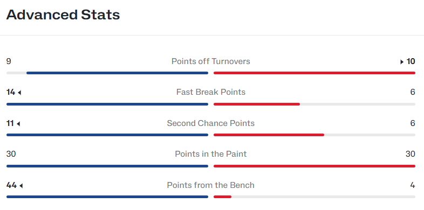
Task: Select the Fast Break Points label
Action: click(210, 92)
